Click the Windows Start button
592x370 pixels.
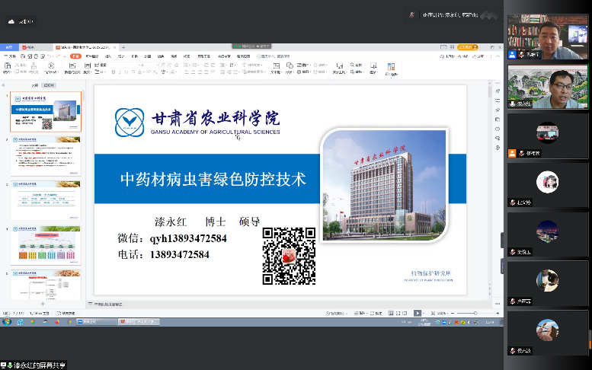[6, 322]
